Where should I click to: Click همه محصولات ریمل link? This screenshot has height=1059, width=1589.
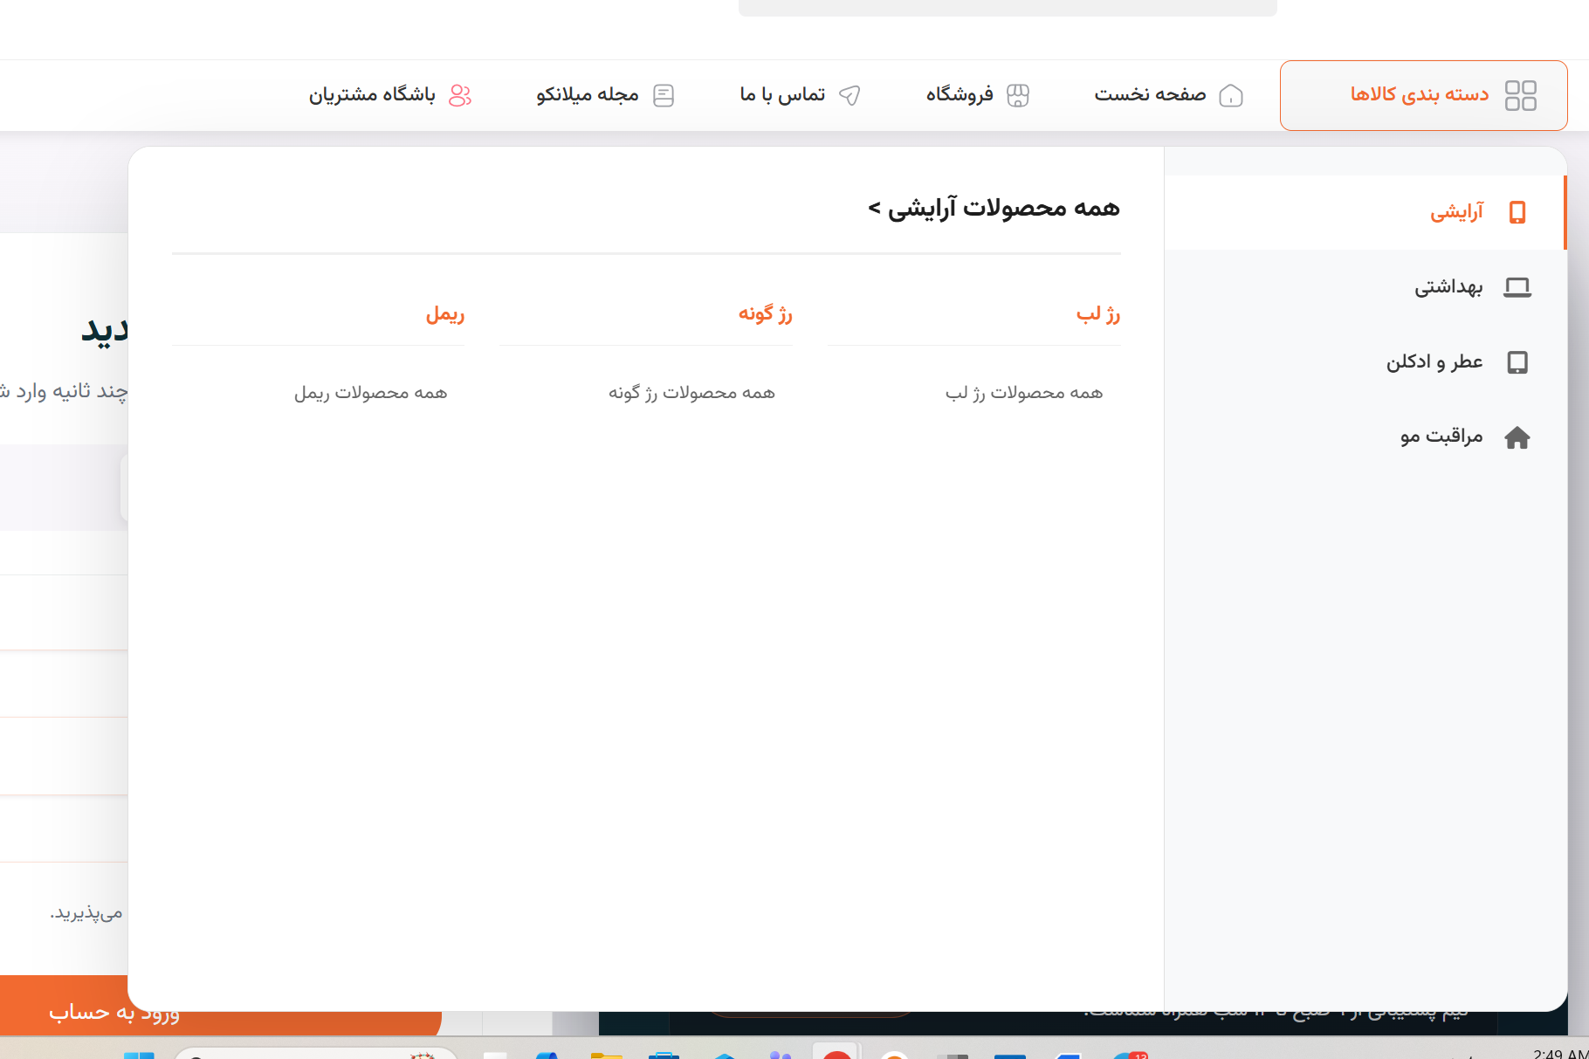click(370, 393)
